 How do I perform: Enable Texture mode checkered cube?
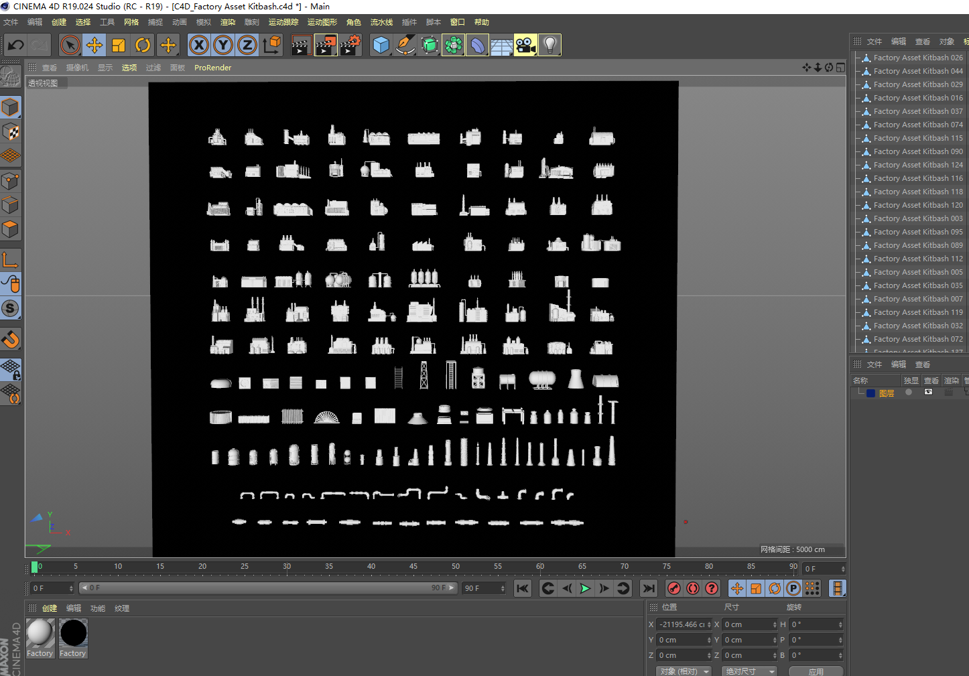tap(10, 131)
